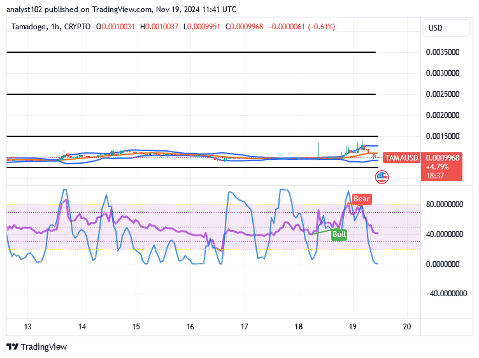The image size is (479, 358).
Task: Click date 18 on the time axis
Action: (299, 327)
